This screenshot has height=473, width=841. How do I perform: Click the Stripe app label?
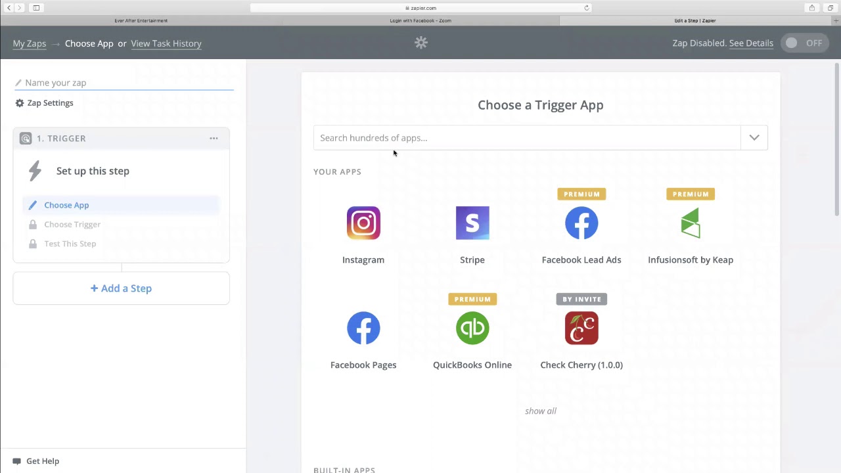point(472,260)
